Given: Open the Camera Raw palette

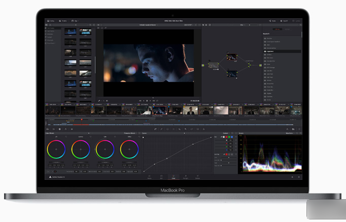Looking at the screenshot, I should (x=48, y=129).
